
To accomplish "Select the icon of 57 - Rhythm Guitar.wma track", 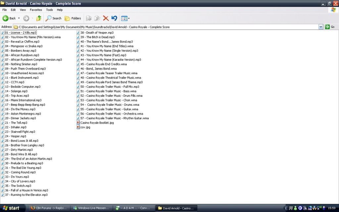I will (x=78, y=118).
